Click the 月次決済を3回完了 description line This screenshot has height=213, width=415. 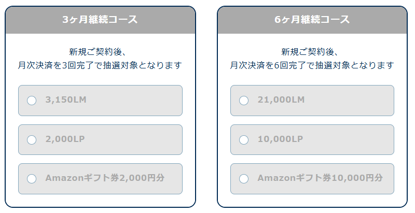click(100, 66)
